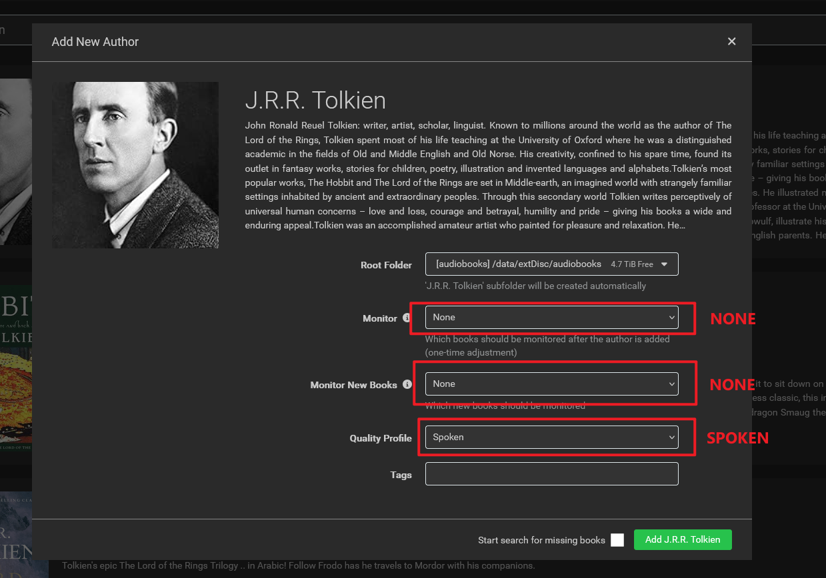This screenshot has height=578, width=826.
Task: Click the Monitor New Books field label
Action: click(x=353, y=385)
